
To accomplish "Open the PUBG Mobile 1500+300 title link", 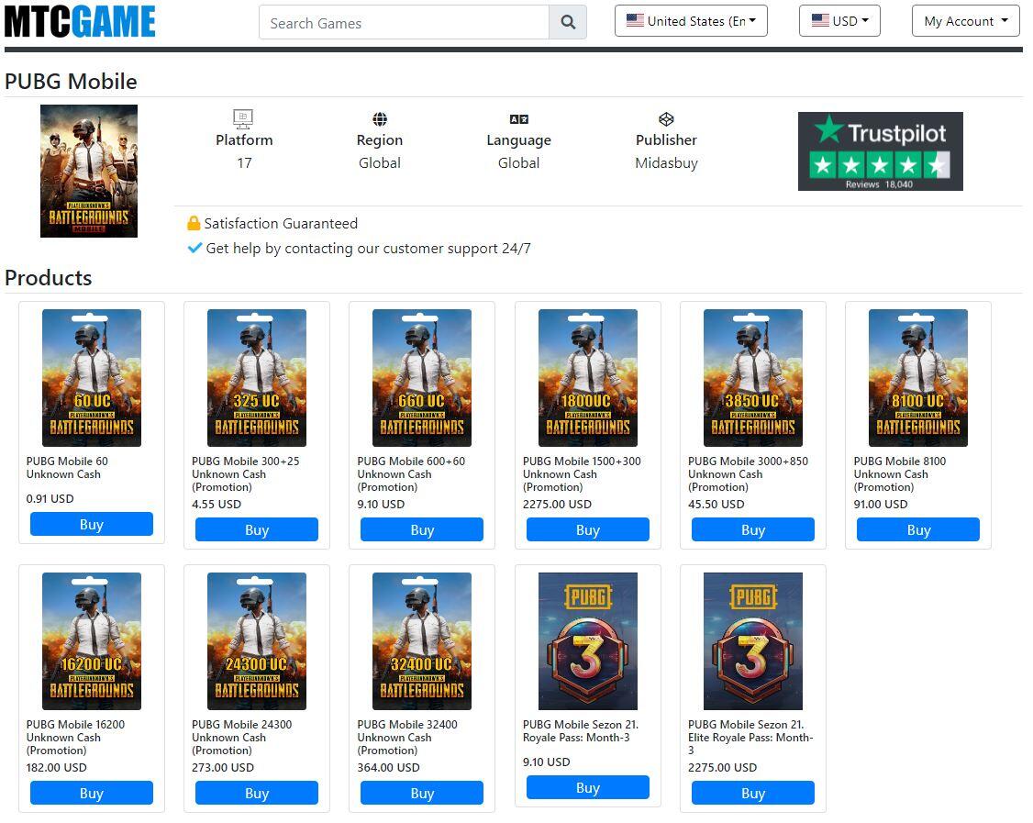I will pyautogui.click(x=582, y=474).
